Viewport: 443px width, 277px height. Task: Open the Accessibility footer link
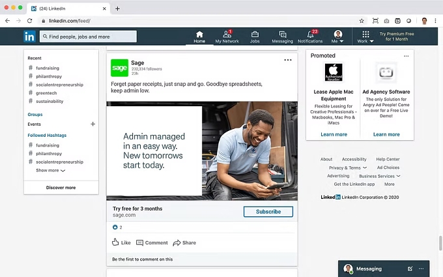[354, 159]
